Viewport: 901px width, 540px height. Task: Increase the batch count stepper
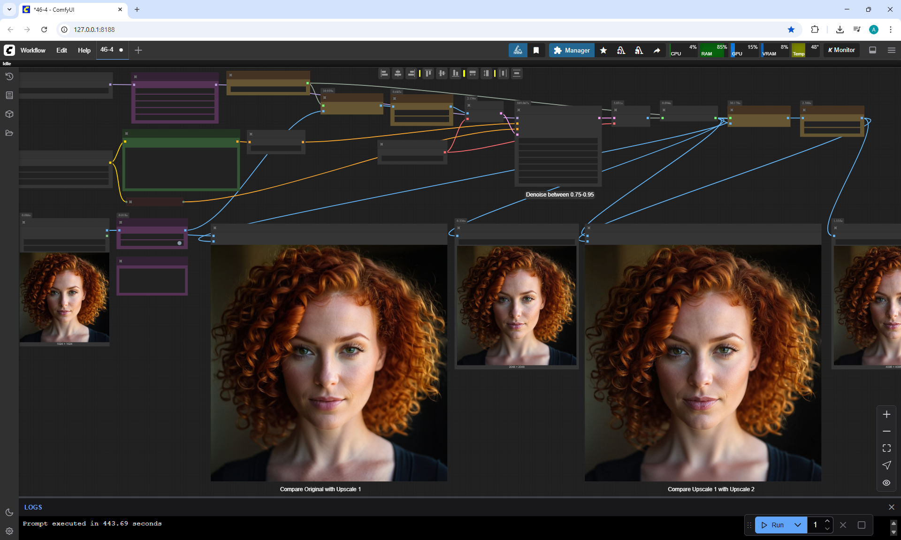click(827, 521)
